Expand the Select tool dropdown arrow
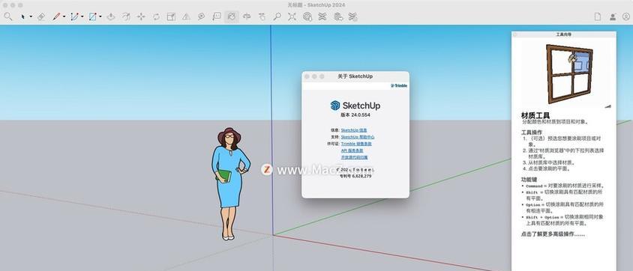The width and height of the screenshot is (633, 271). (x=31, y=17)
